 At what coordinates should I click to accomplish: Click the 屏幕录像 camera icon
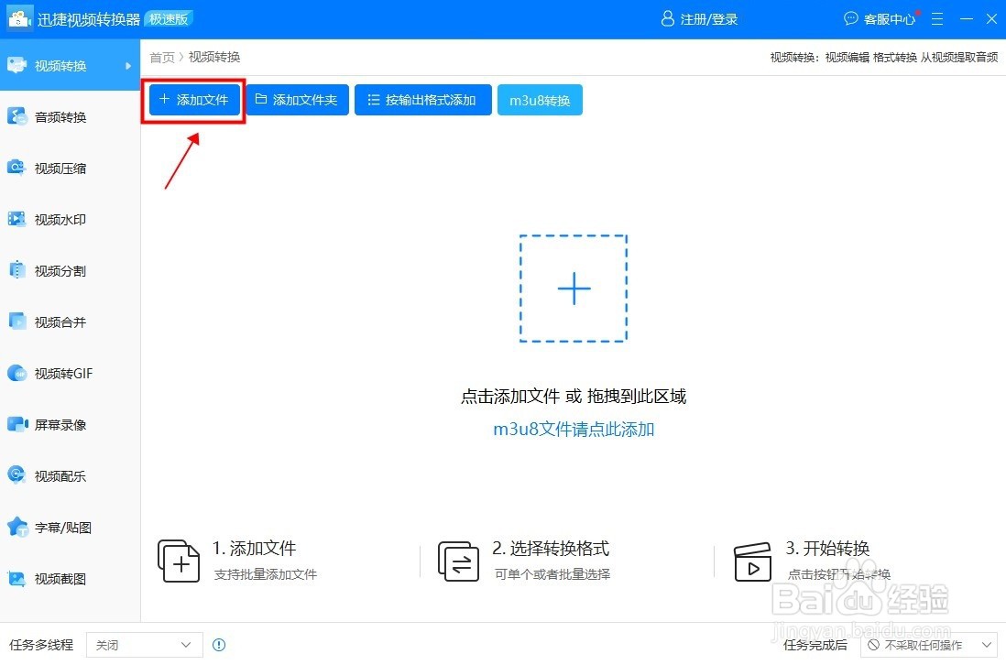[17, 424]
